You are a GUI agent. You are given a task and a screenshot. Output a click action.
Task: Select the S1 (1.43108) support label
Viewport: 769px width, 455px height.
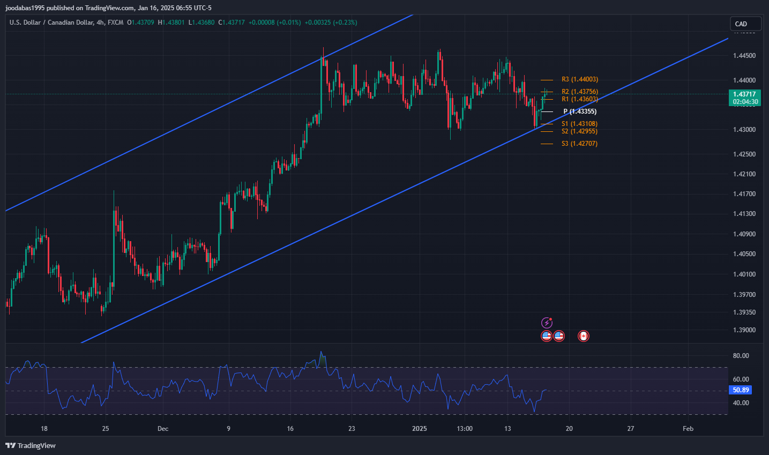pos(579,124)
